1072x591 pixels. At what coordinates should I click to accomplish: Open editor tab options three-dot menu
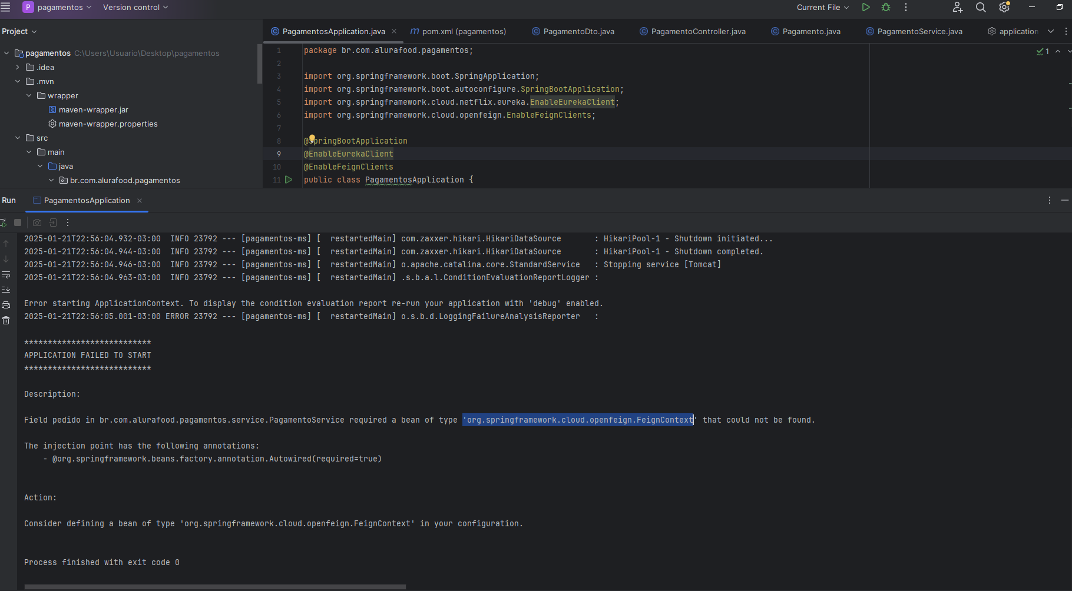coord(1066,31)
